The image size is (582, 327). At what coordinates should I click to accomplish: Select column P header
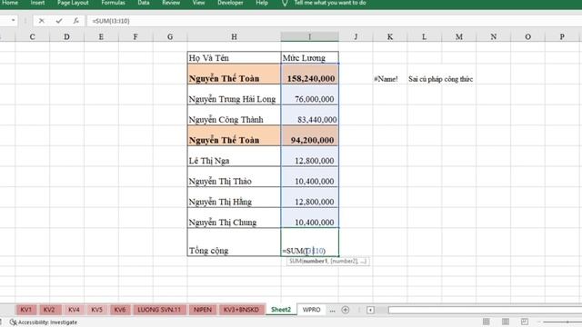562,36
